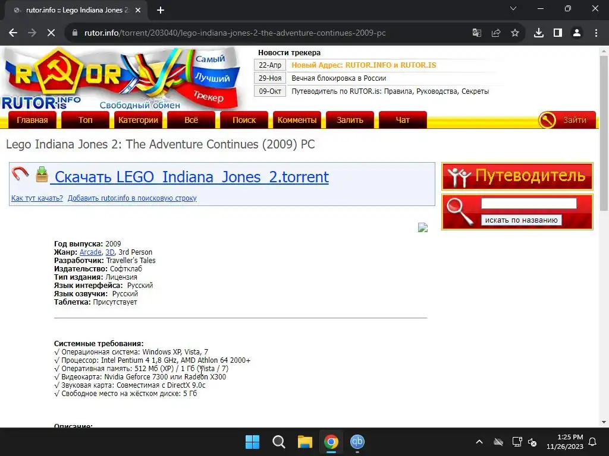This screenshot has height=456, width=609.
Task: Share this page via share icon
Action: [x=495, y=33]
